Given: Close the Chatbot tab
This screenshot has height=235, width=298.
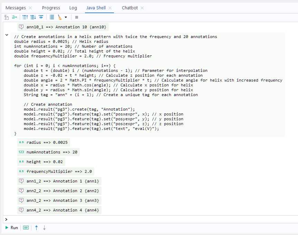Looking at the screenshot, I should click(x=142, y=8).
